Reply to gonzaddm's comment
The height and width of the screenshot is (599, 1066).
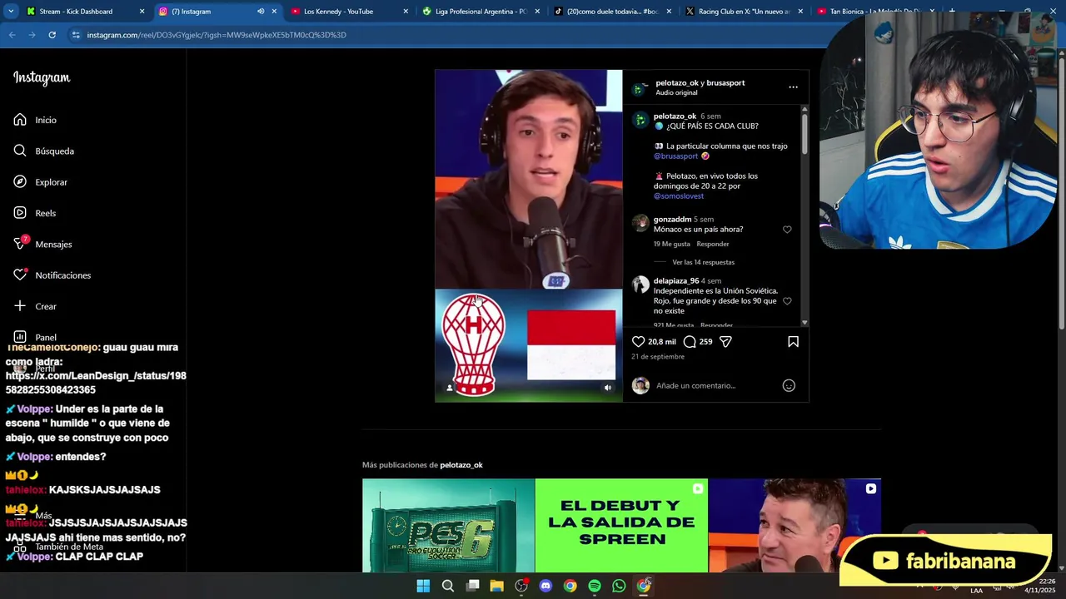click(713, 244)
